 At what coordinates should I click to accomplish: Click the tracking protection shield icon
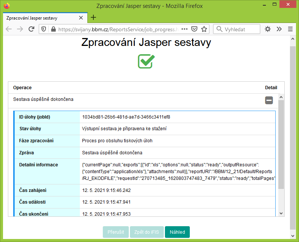pos(44,29)
